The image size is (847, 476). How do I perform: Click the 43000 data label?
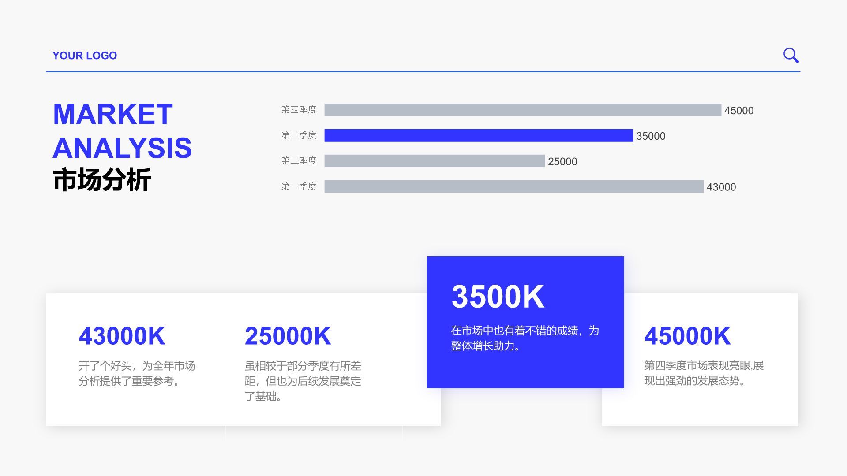[x=721, y=187]
